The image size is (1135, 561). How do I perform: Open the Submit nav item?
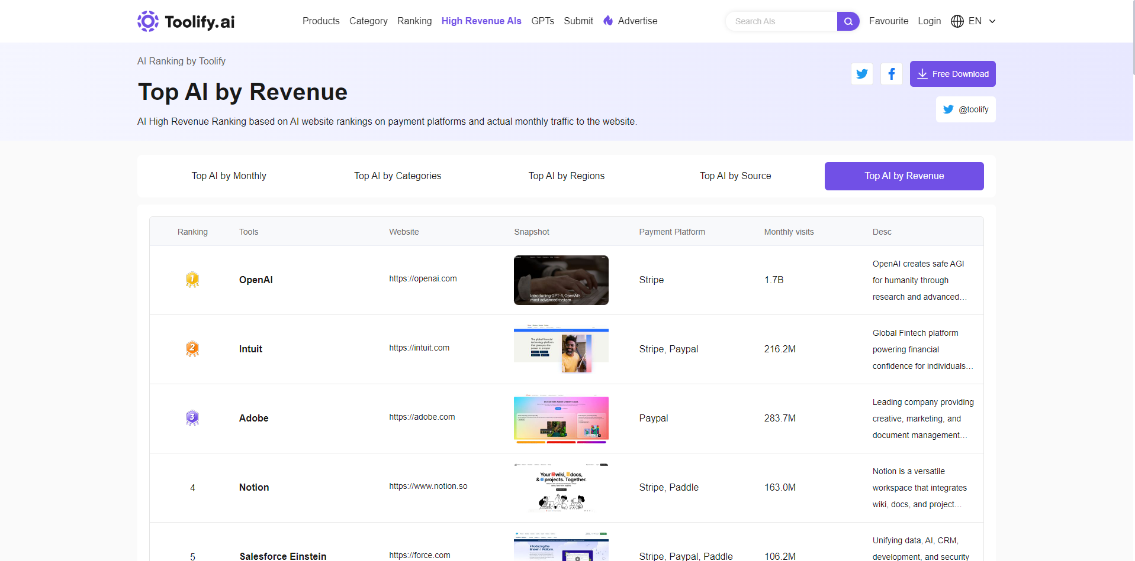pyautogui.click(x=578, y=21)
